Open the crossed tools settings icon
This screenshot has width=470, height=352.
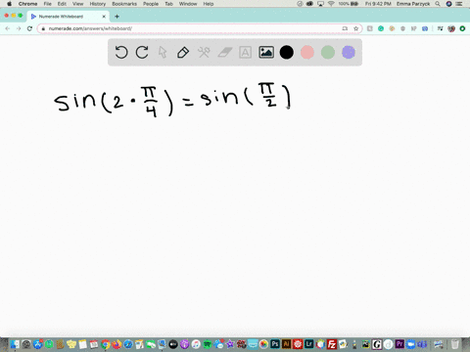pyautogui.click(x=204, y=52)
